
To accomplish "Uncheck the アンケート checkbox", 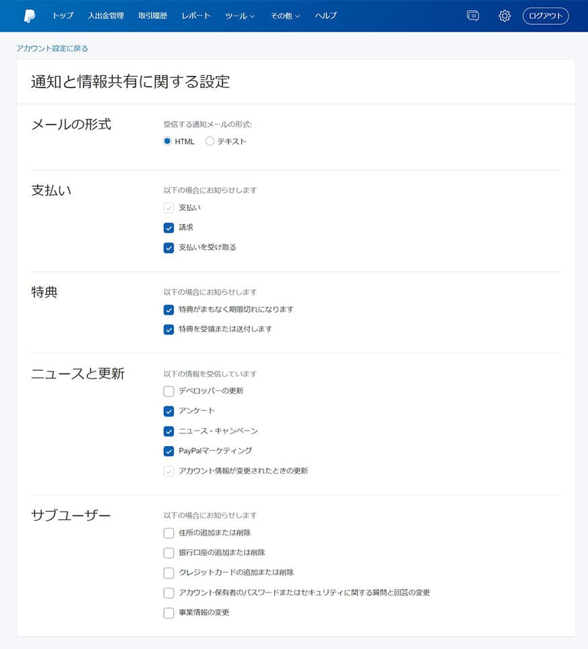I will pyautogui.click(x=169, y=411).
